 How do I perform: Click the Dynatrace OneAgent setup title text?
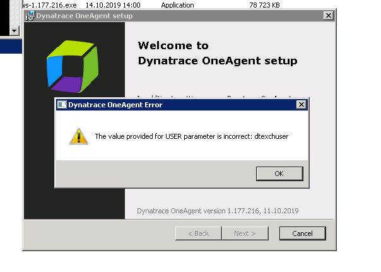coord(85,16)
